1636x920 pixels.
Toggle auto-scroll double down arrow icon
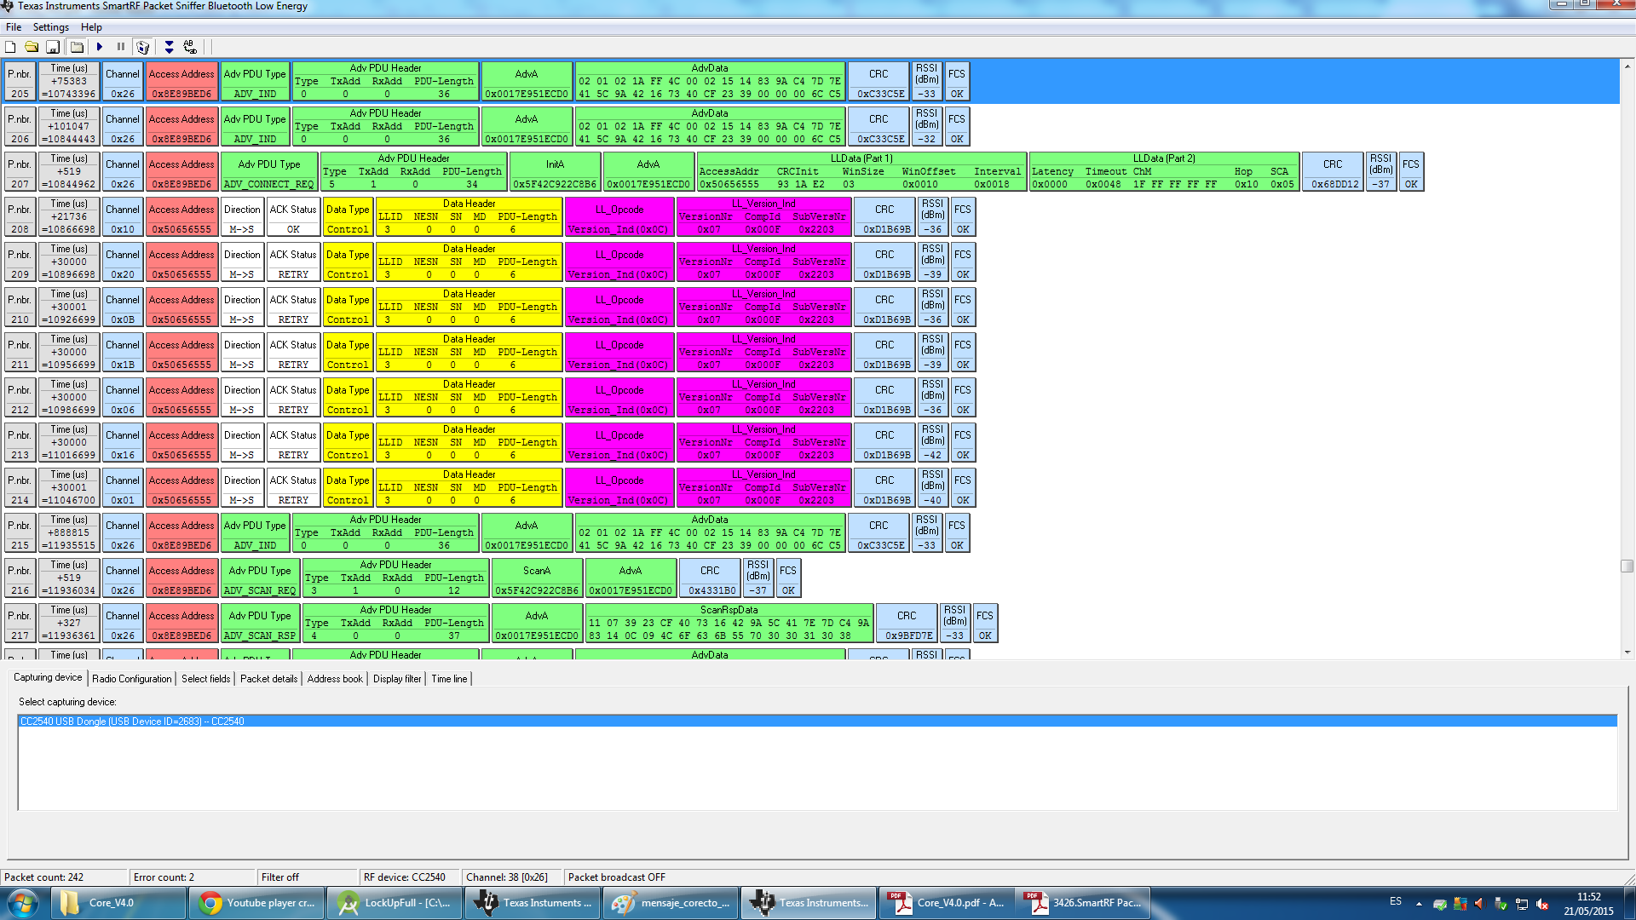pos(169,48)
